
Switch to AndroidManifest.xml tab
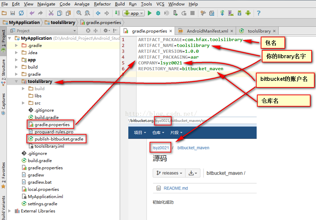click(205, 31)
